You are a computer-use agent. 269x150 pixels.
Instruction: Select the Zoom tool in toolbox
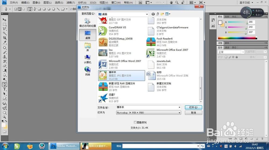[5, 117]
